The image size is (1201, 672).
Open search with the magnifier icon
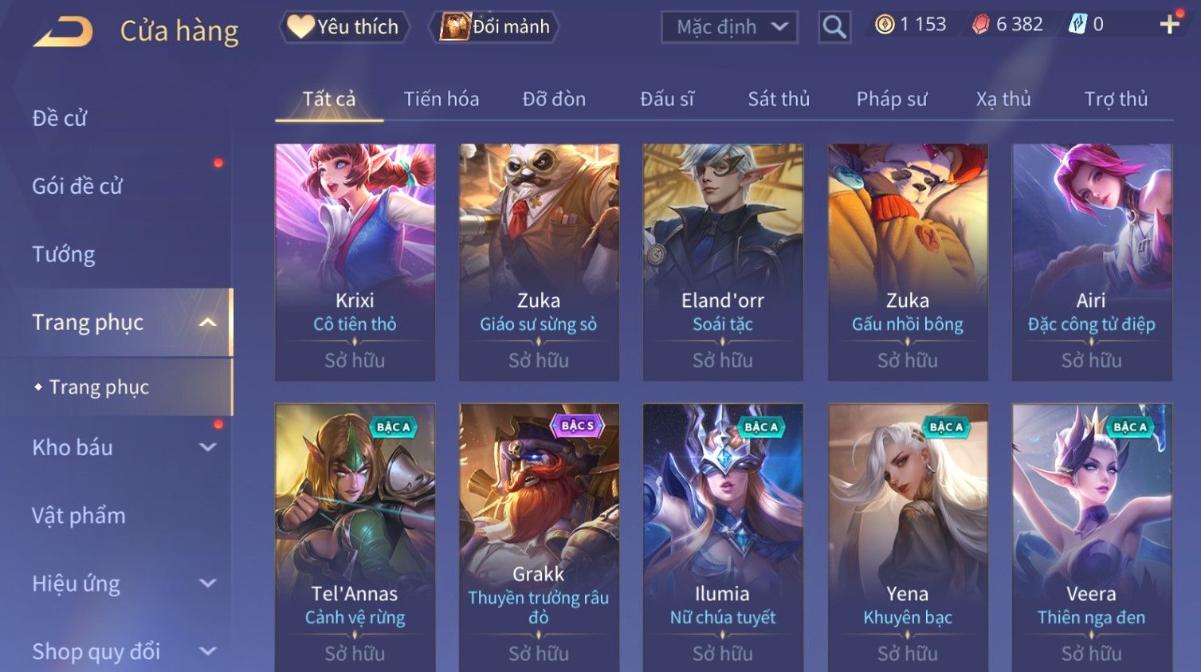point(834,27)
